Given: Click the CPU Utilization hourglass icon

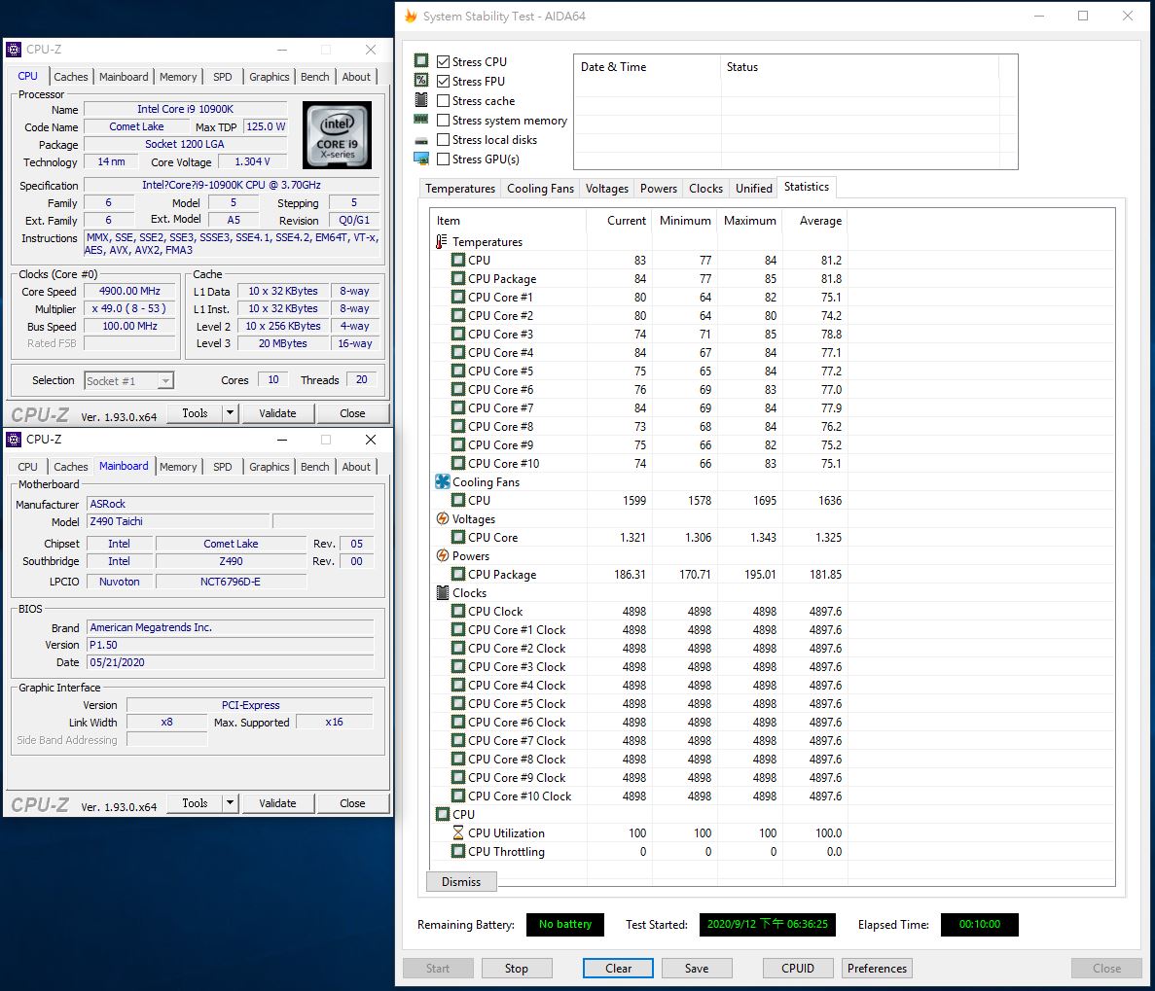Looking at the screenshot, I should (x=458, y=832).
